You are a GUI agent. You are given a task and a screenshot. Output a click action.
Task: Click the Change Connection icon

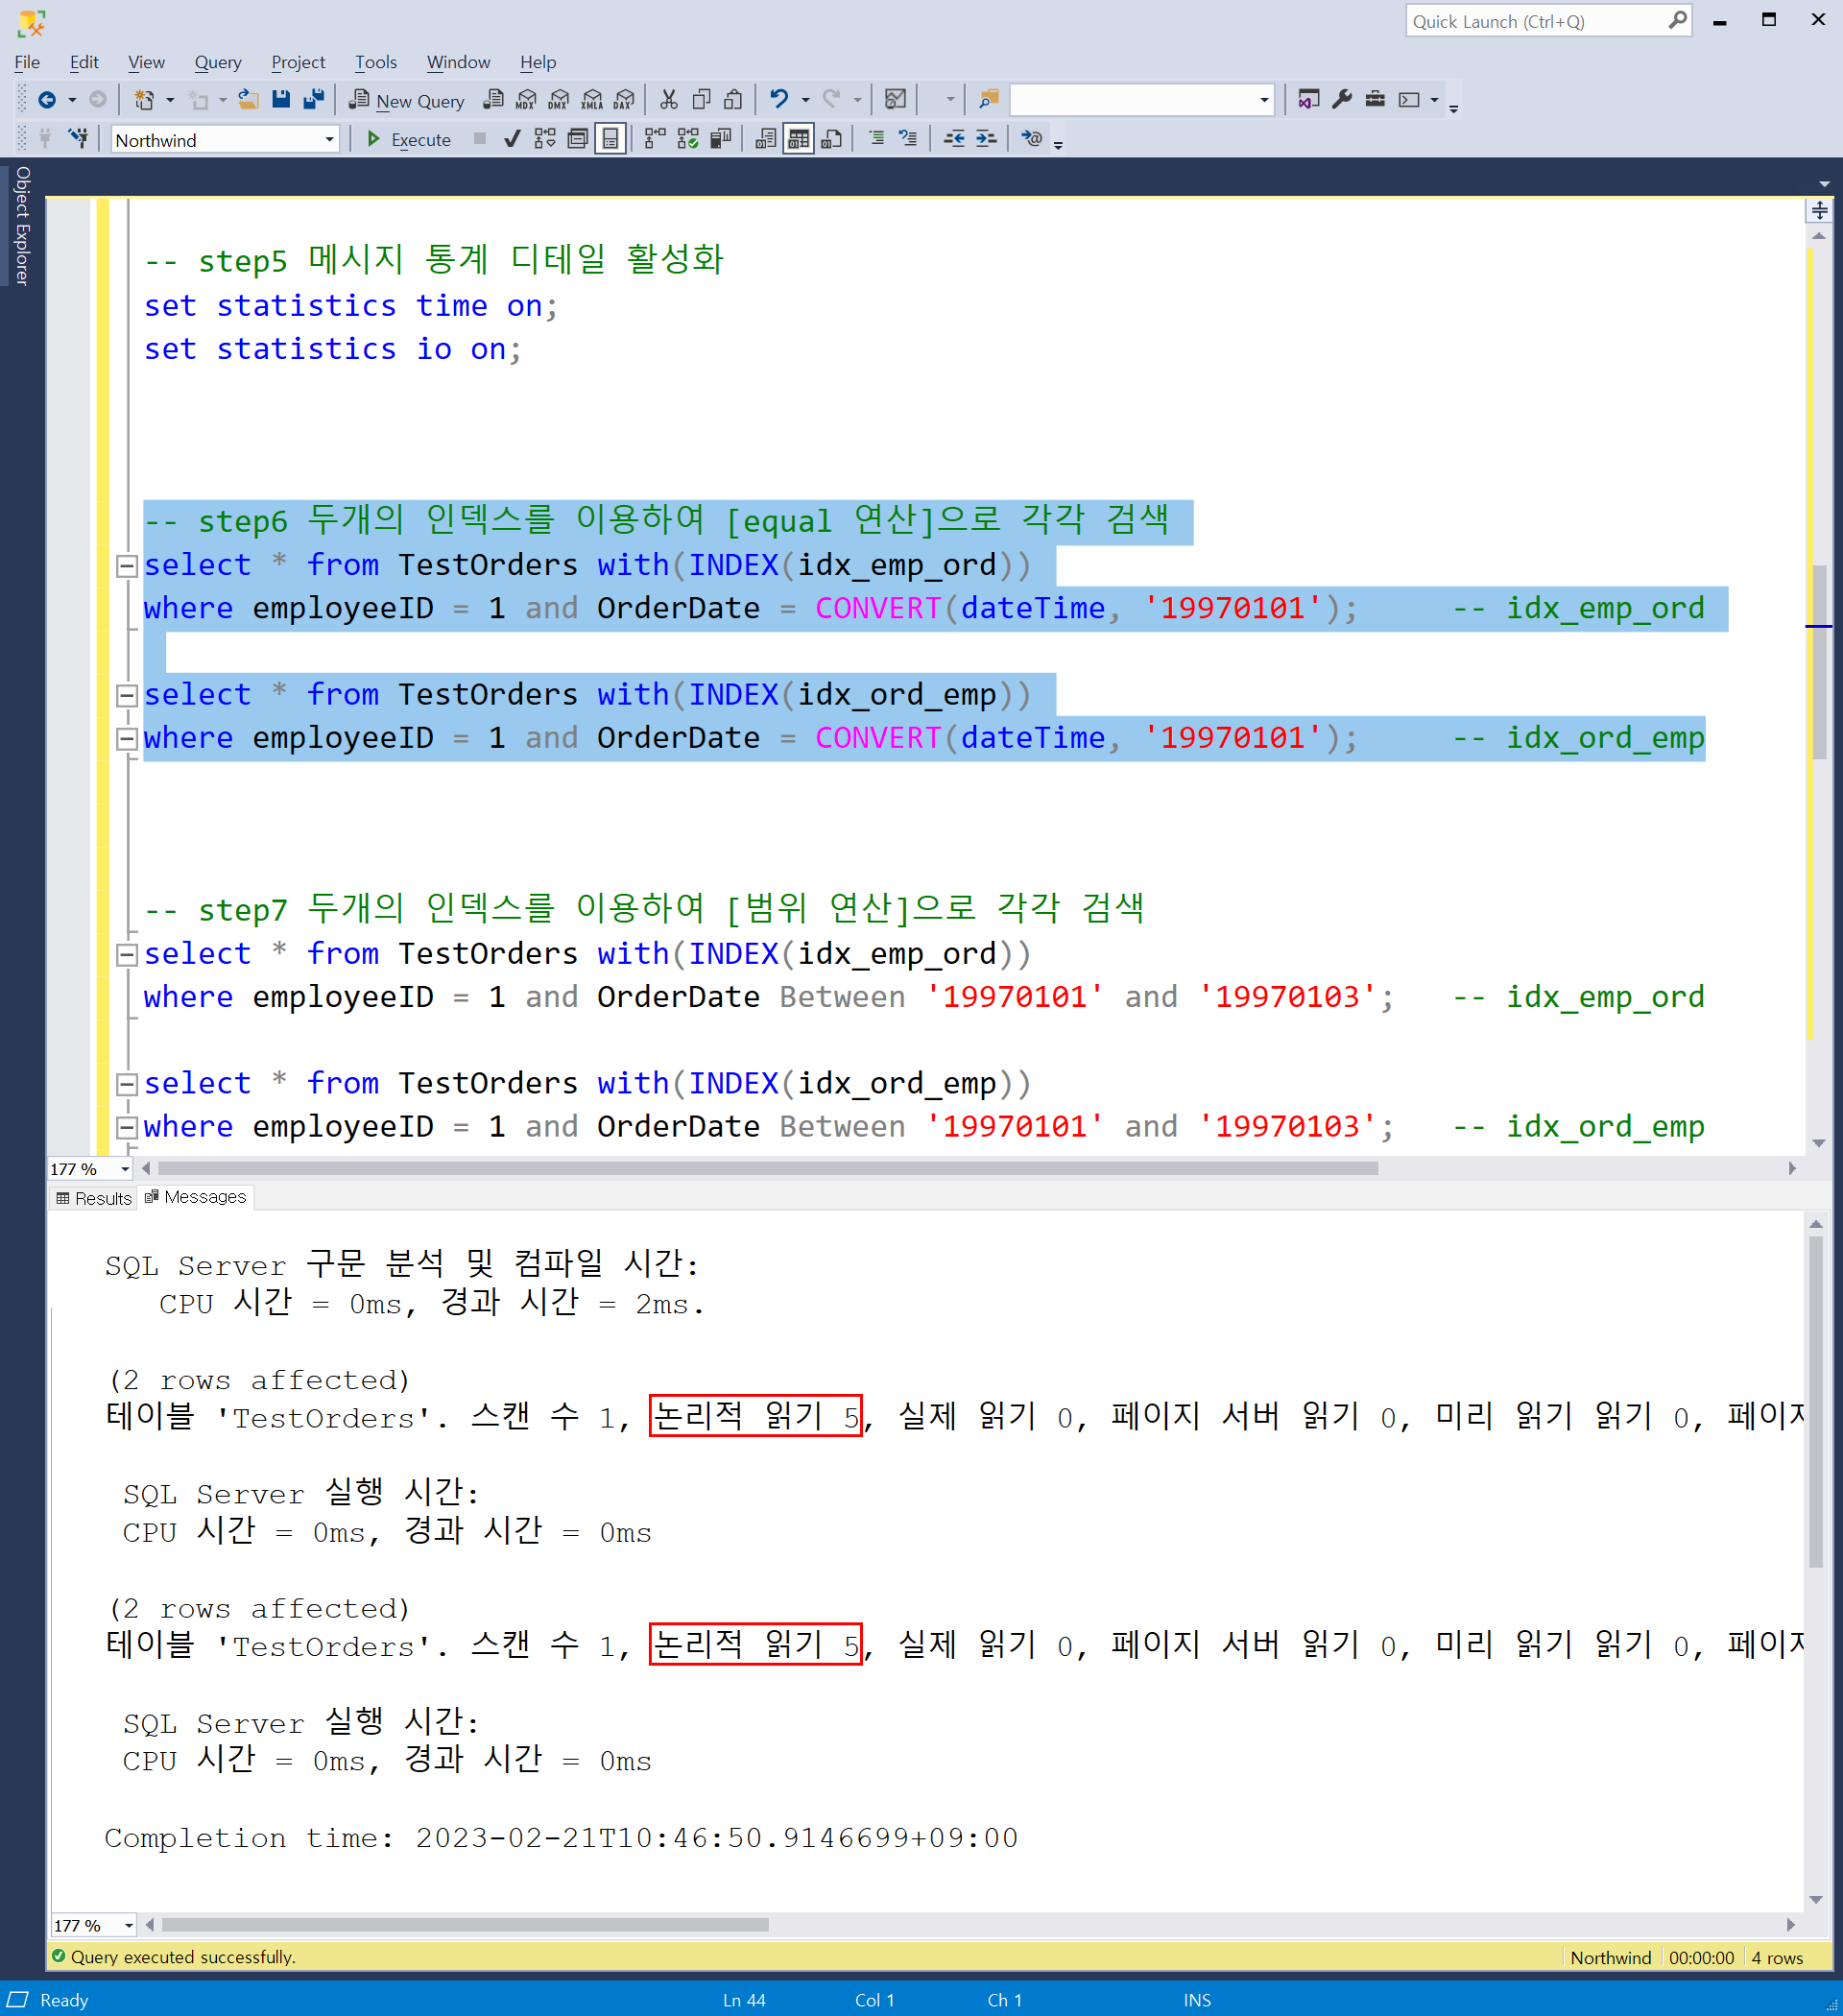pyautogui.click(x=78, y=139)
